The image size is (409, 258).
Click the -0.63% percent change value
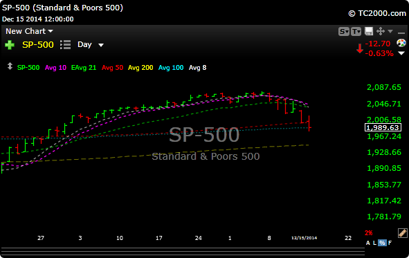[379, 53]
